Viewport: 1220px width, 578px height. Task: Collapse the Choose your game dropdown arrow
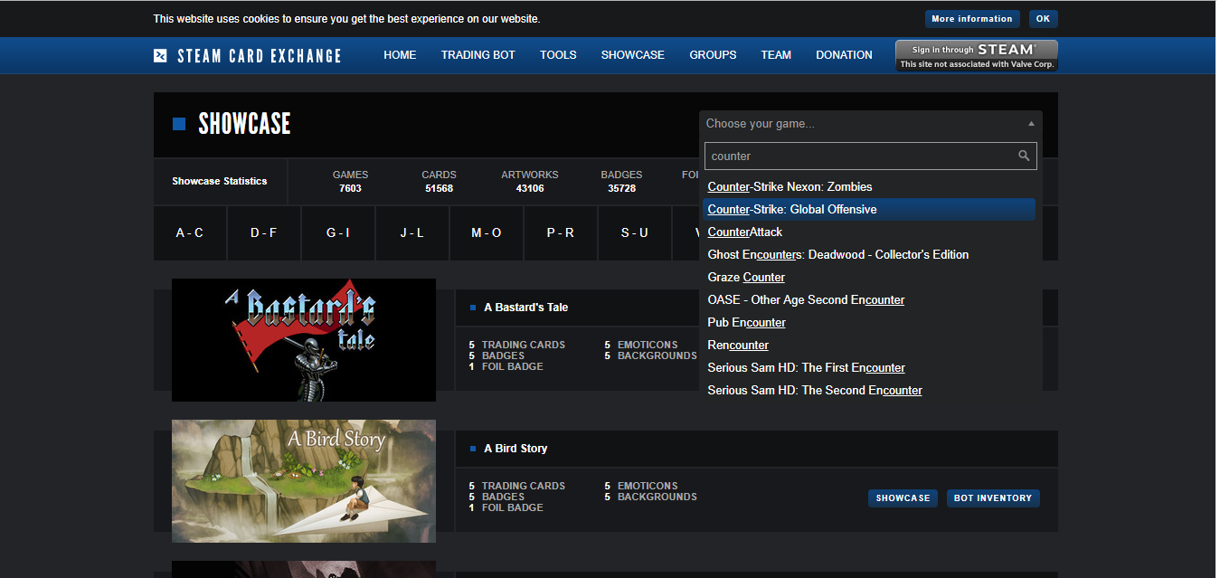tap(1031, 124)
